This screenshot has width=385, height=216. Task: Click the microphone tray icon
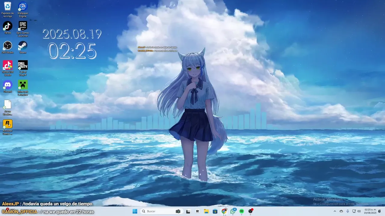click(x=348, y=211)
